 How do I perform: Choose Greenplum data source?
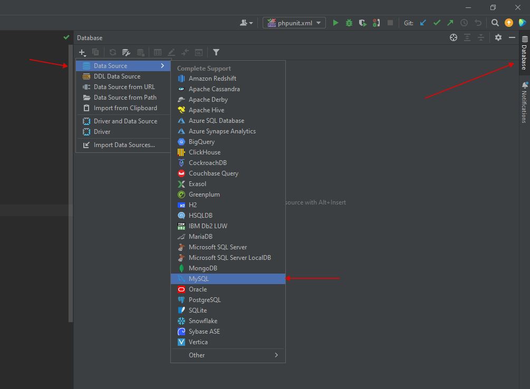tap(228, 194)
